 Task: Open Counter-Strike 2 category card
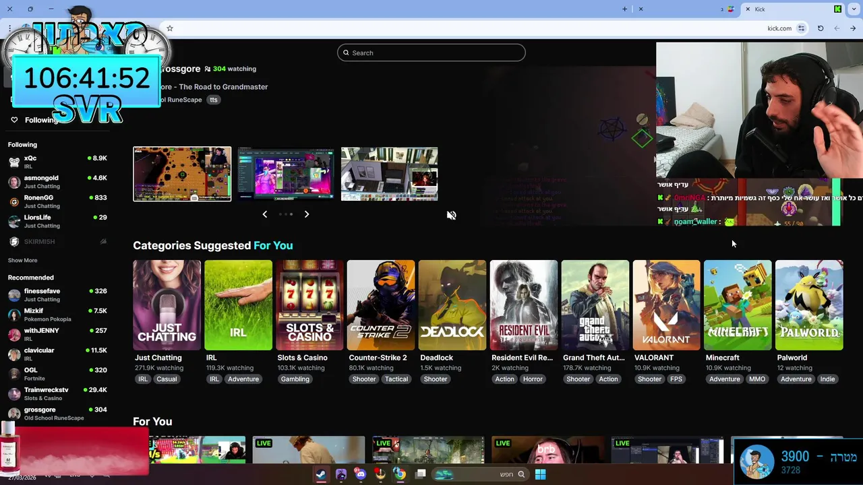click(381, 305)
